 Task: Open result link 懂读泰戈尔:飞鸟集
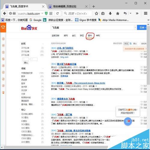click(x=66, y=99)
